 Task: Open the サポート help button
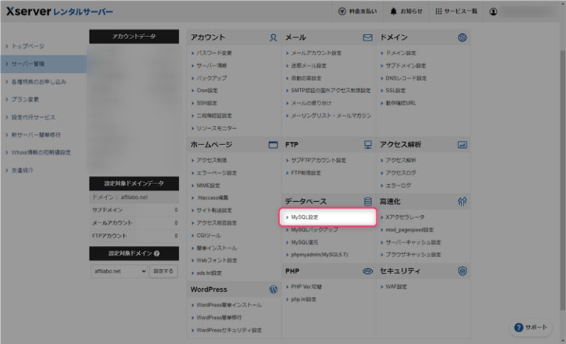531,327
